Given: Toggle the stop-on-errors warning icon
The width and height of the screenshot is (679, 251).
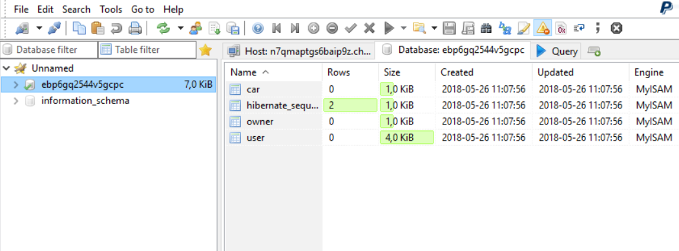Looking at the screenshot, I should [542, 28].
